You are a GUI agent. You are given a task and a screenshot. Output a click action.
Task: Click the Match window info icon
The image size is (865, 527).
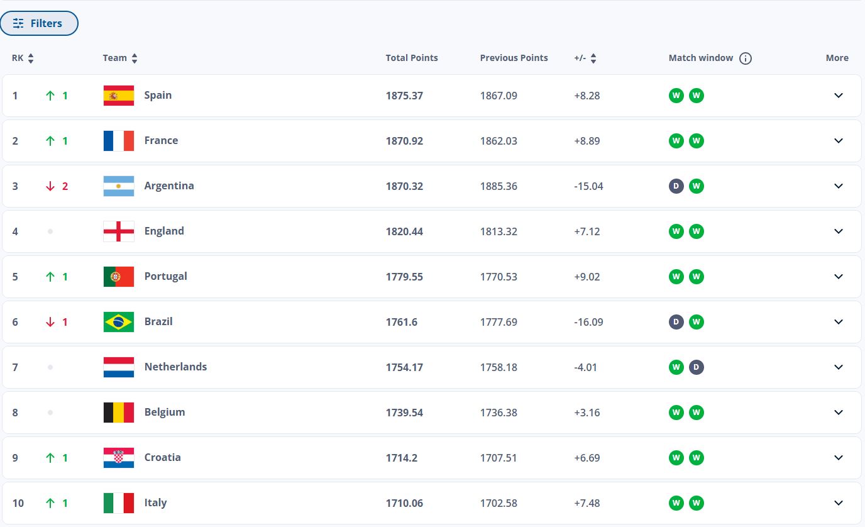coord(746,58)
